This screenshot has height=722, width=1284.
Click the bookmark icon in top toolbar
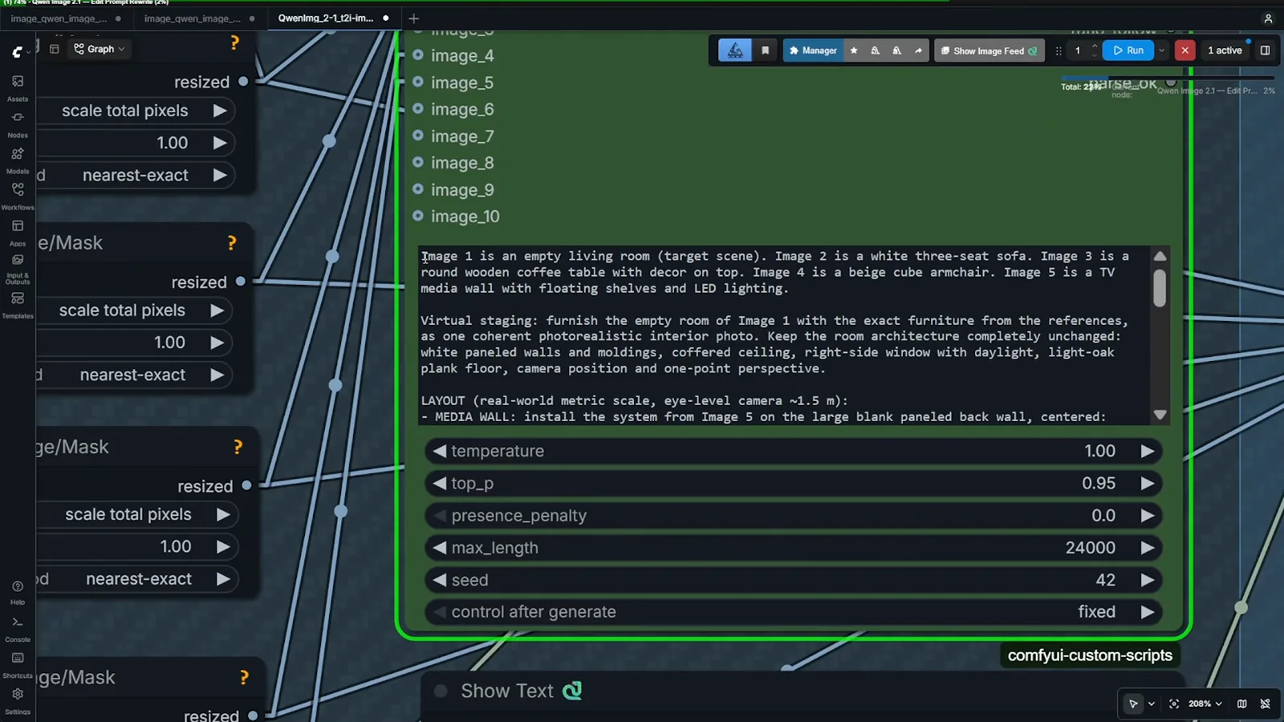(765, 51)
